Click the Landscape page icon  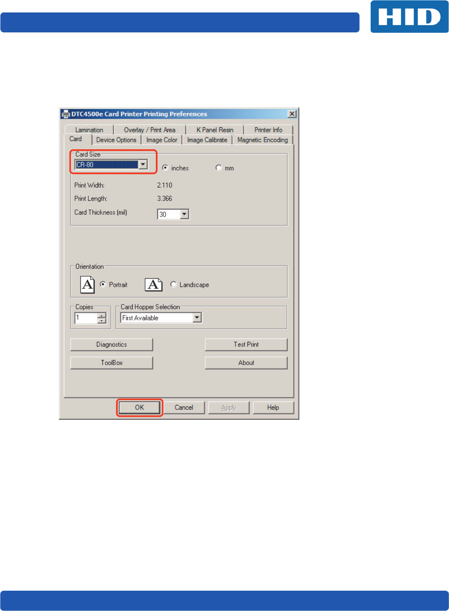[x=153, y=285]
